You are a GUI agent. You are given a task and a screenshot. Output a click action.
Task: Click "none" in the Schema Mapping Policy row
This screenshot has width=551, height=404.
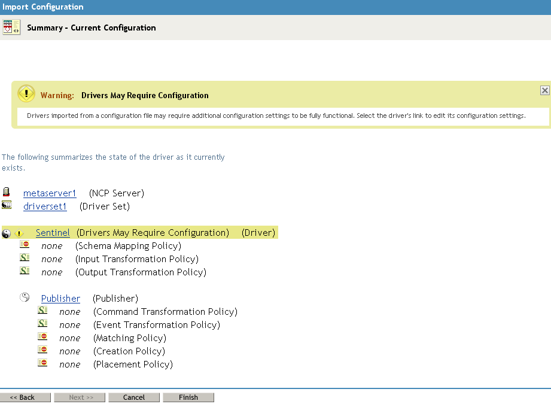pyautogui.click(x=52, y=246)
